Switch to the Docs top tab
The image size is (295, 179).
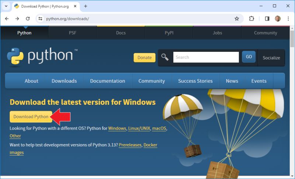[x=121, y=33]
